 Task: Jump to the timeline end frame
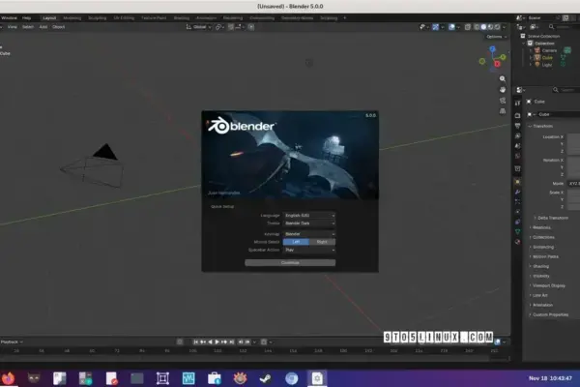coord(232,342)
